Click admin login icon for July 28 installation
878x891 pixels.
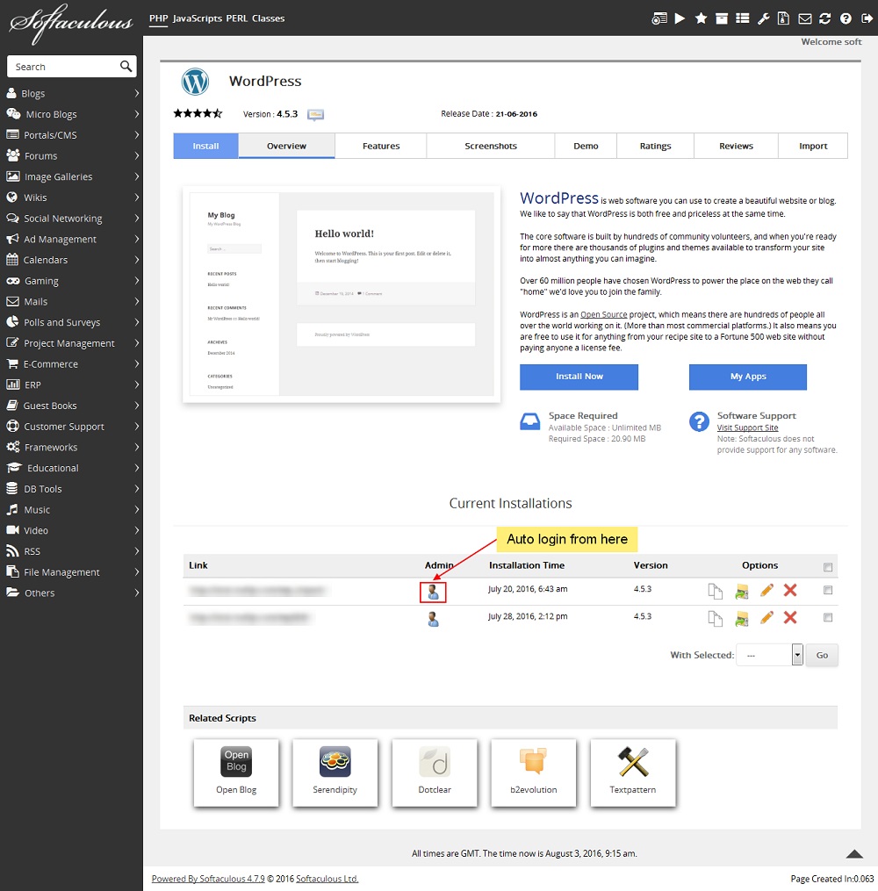(x=433, y=619)
